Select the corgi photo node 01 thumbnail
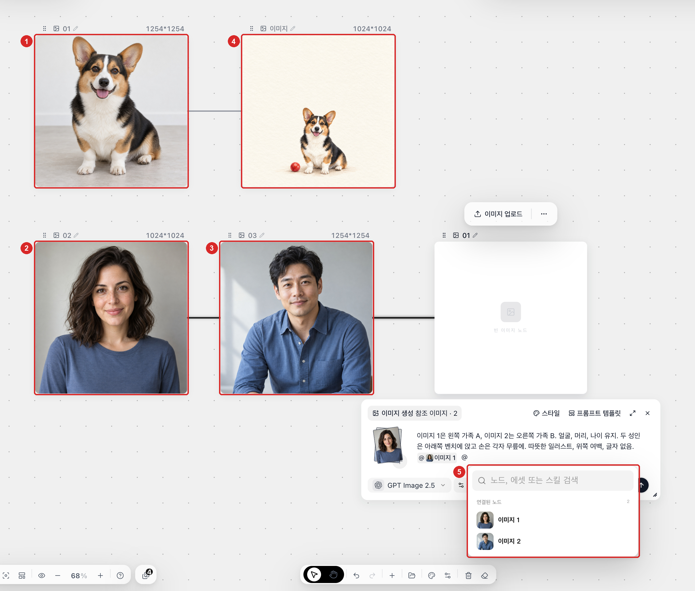The image size is (695, 591). [x=111, y=111]
